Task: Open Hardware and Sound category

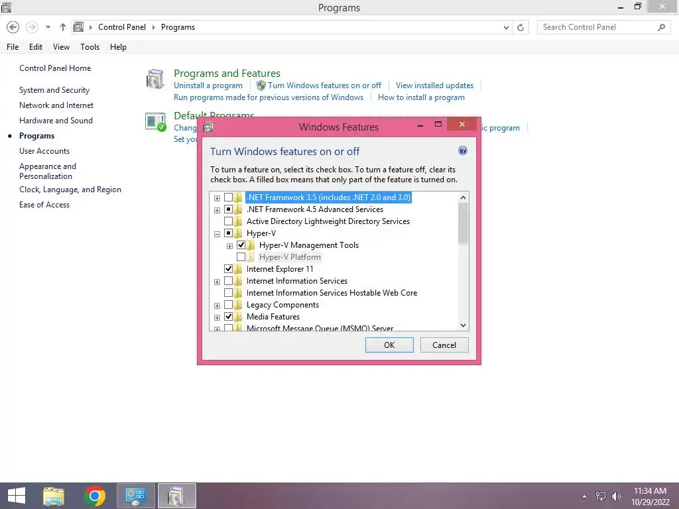Action: (56, 121)
